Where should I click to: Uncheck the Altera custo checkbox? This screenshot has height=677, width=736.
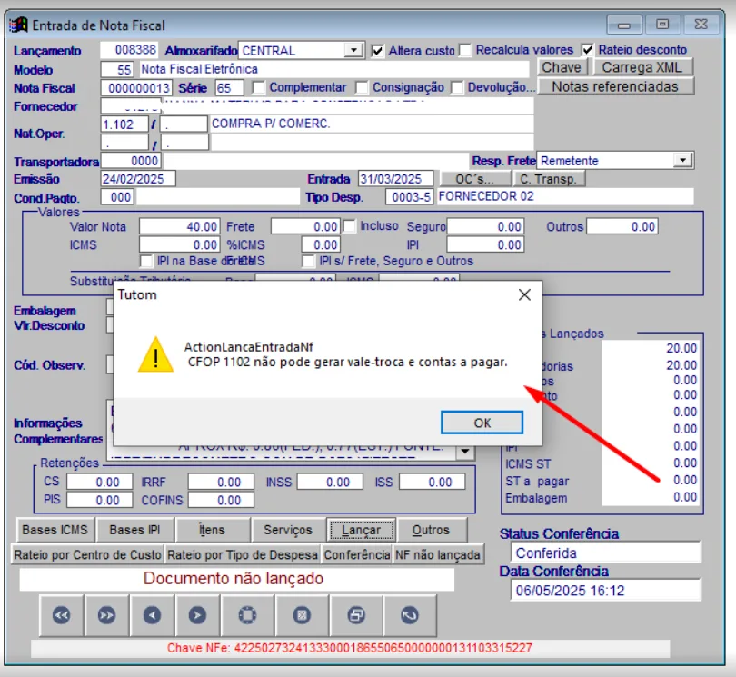(x=378, y=50)
